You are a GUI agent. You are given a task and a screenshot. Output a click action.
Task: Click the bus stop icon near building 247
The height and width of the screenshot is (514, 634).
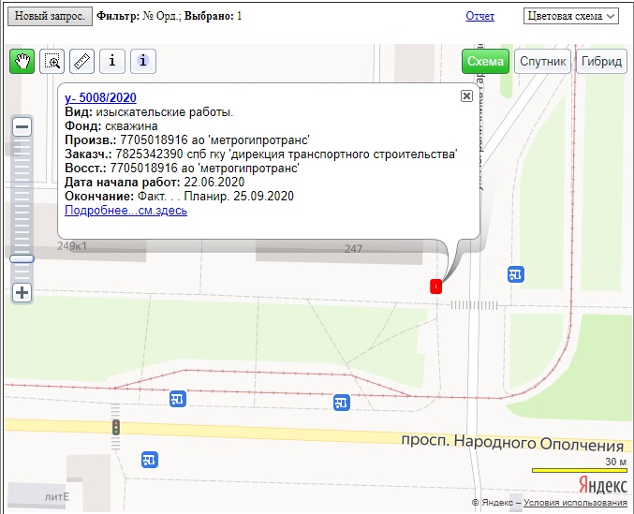(515, 273)
